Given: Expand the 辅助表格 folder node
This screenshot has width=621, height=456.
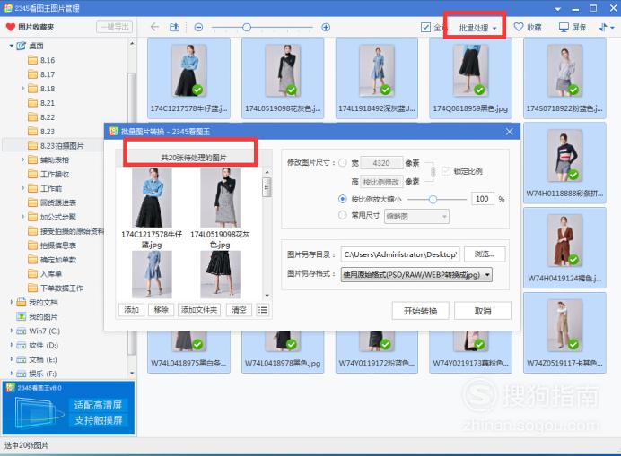Looking at the screenshot, I should tap(22, 159).
